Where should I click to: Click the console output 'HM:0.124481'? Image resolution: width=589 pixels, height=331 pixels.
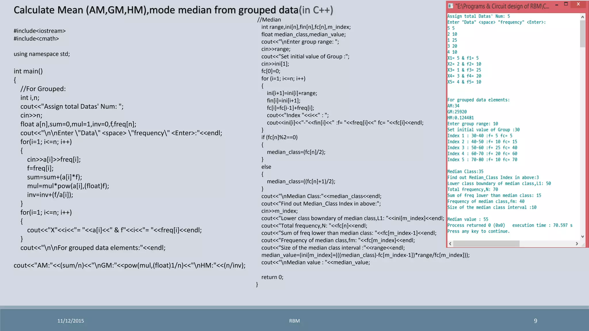pyautogui.click(x=460, y=118)
